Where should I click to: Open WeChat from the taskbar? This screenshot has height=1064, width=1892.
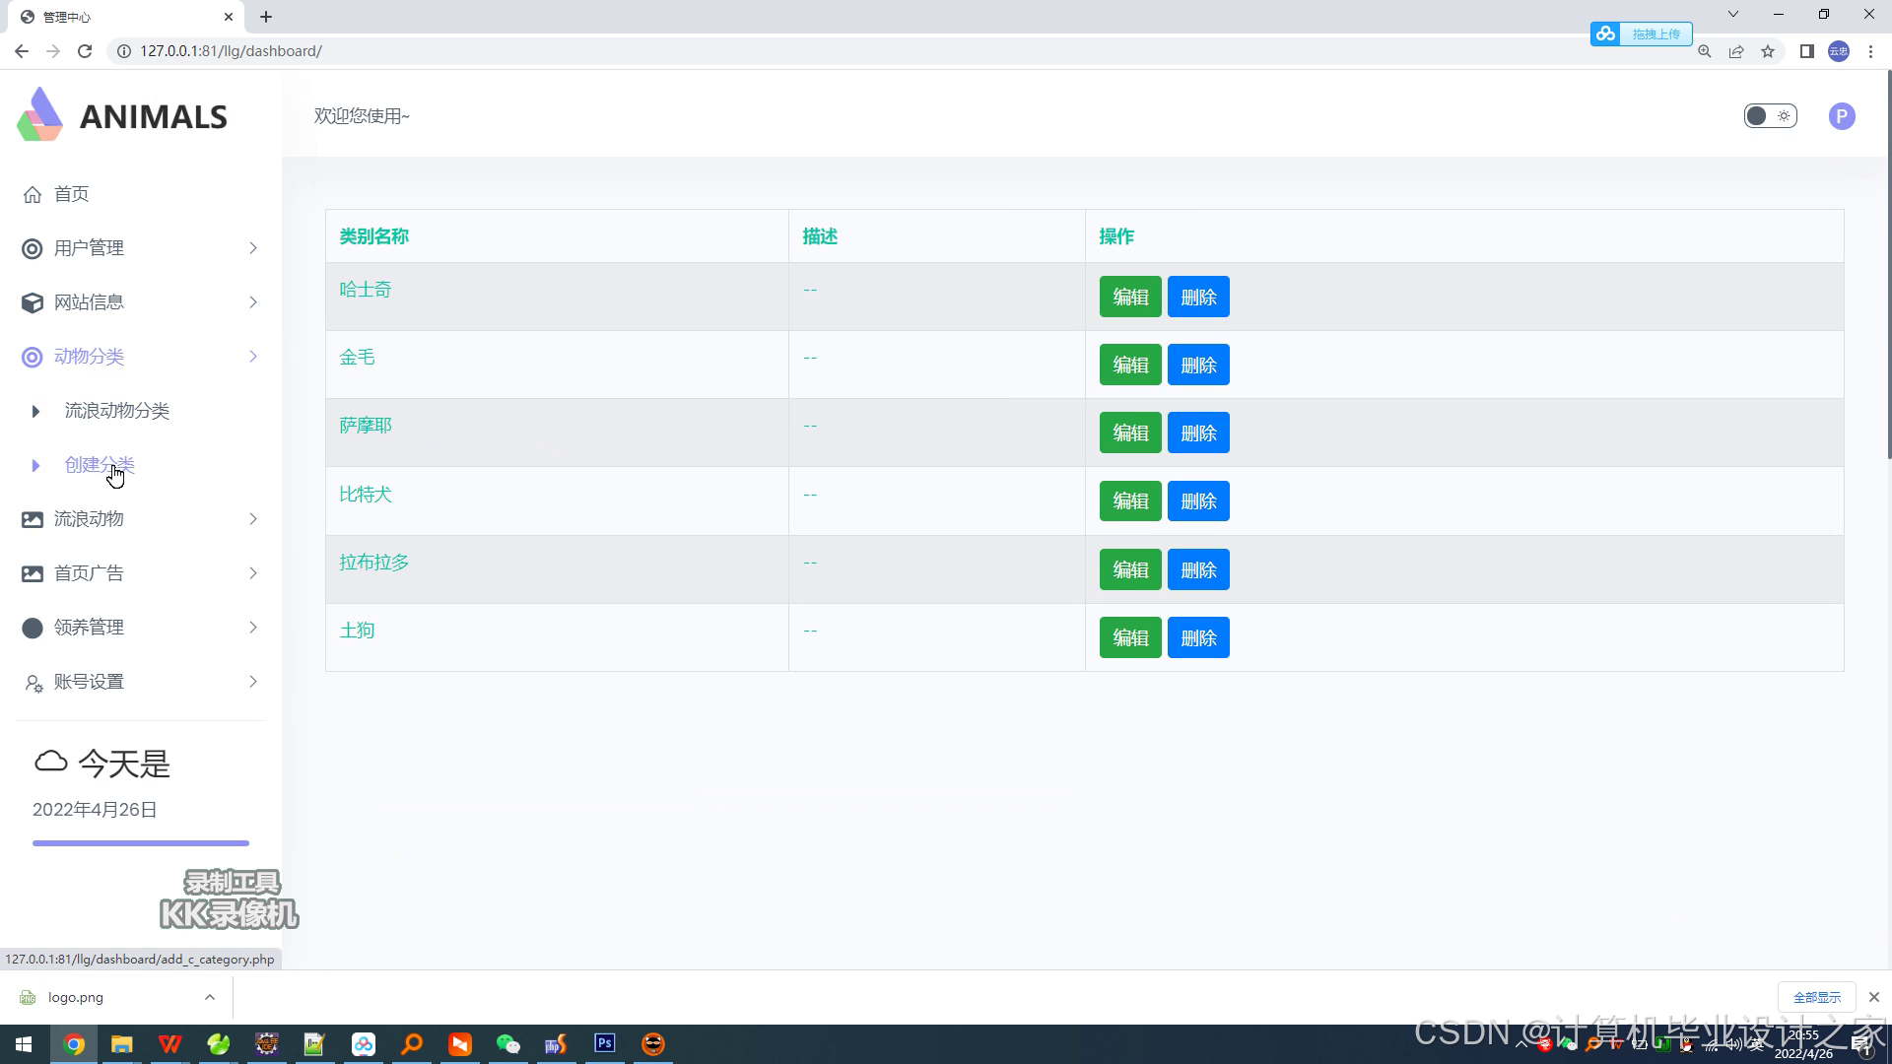tap(508, 1043)
